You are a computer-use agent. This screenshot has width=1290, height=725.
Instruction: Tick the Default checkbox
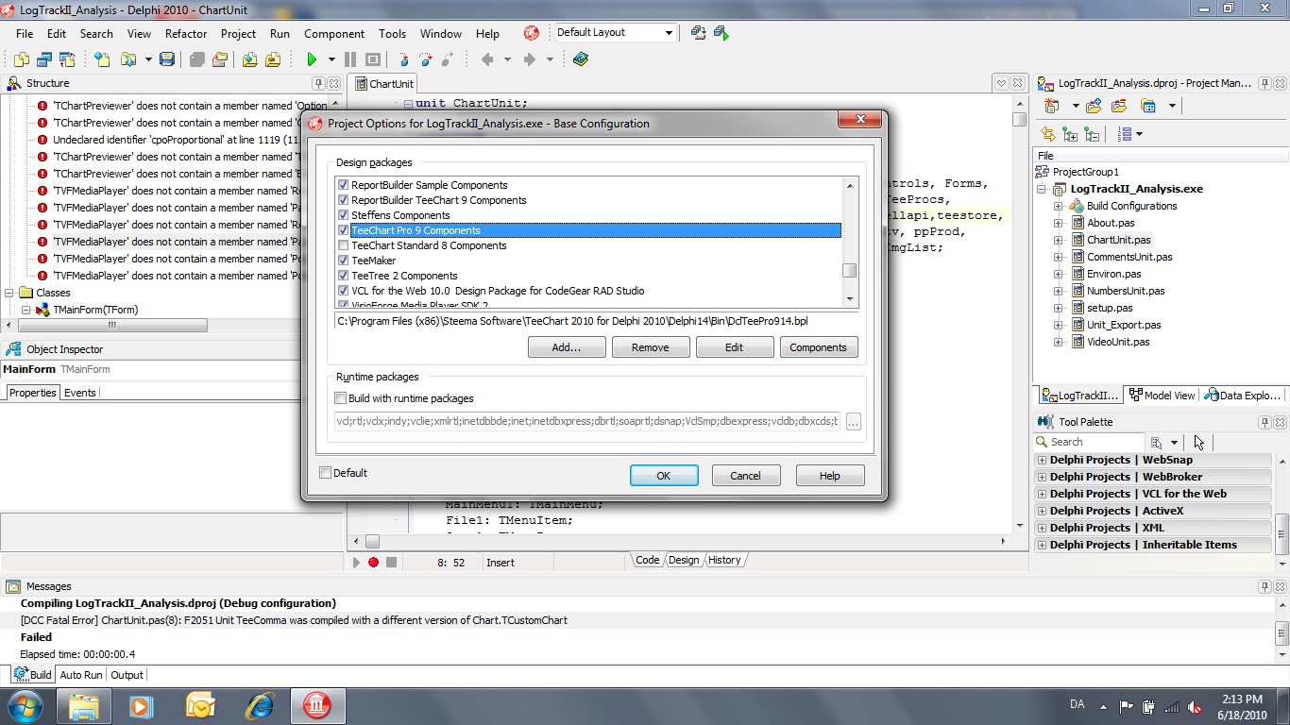click(x=326, y=473)
